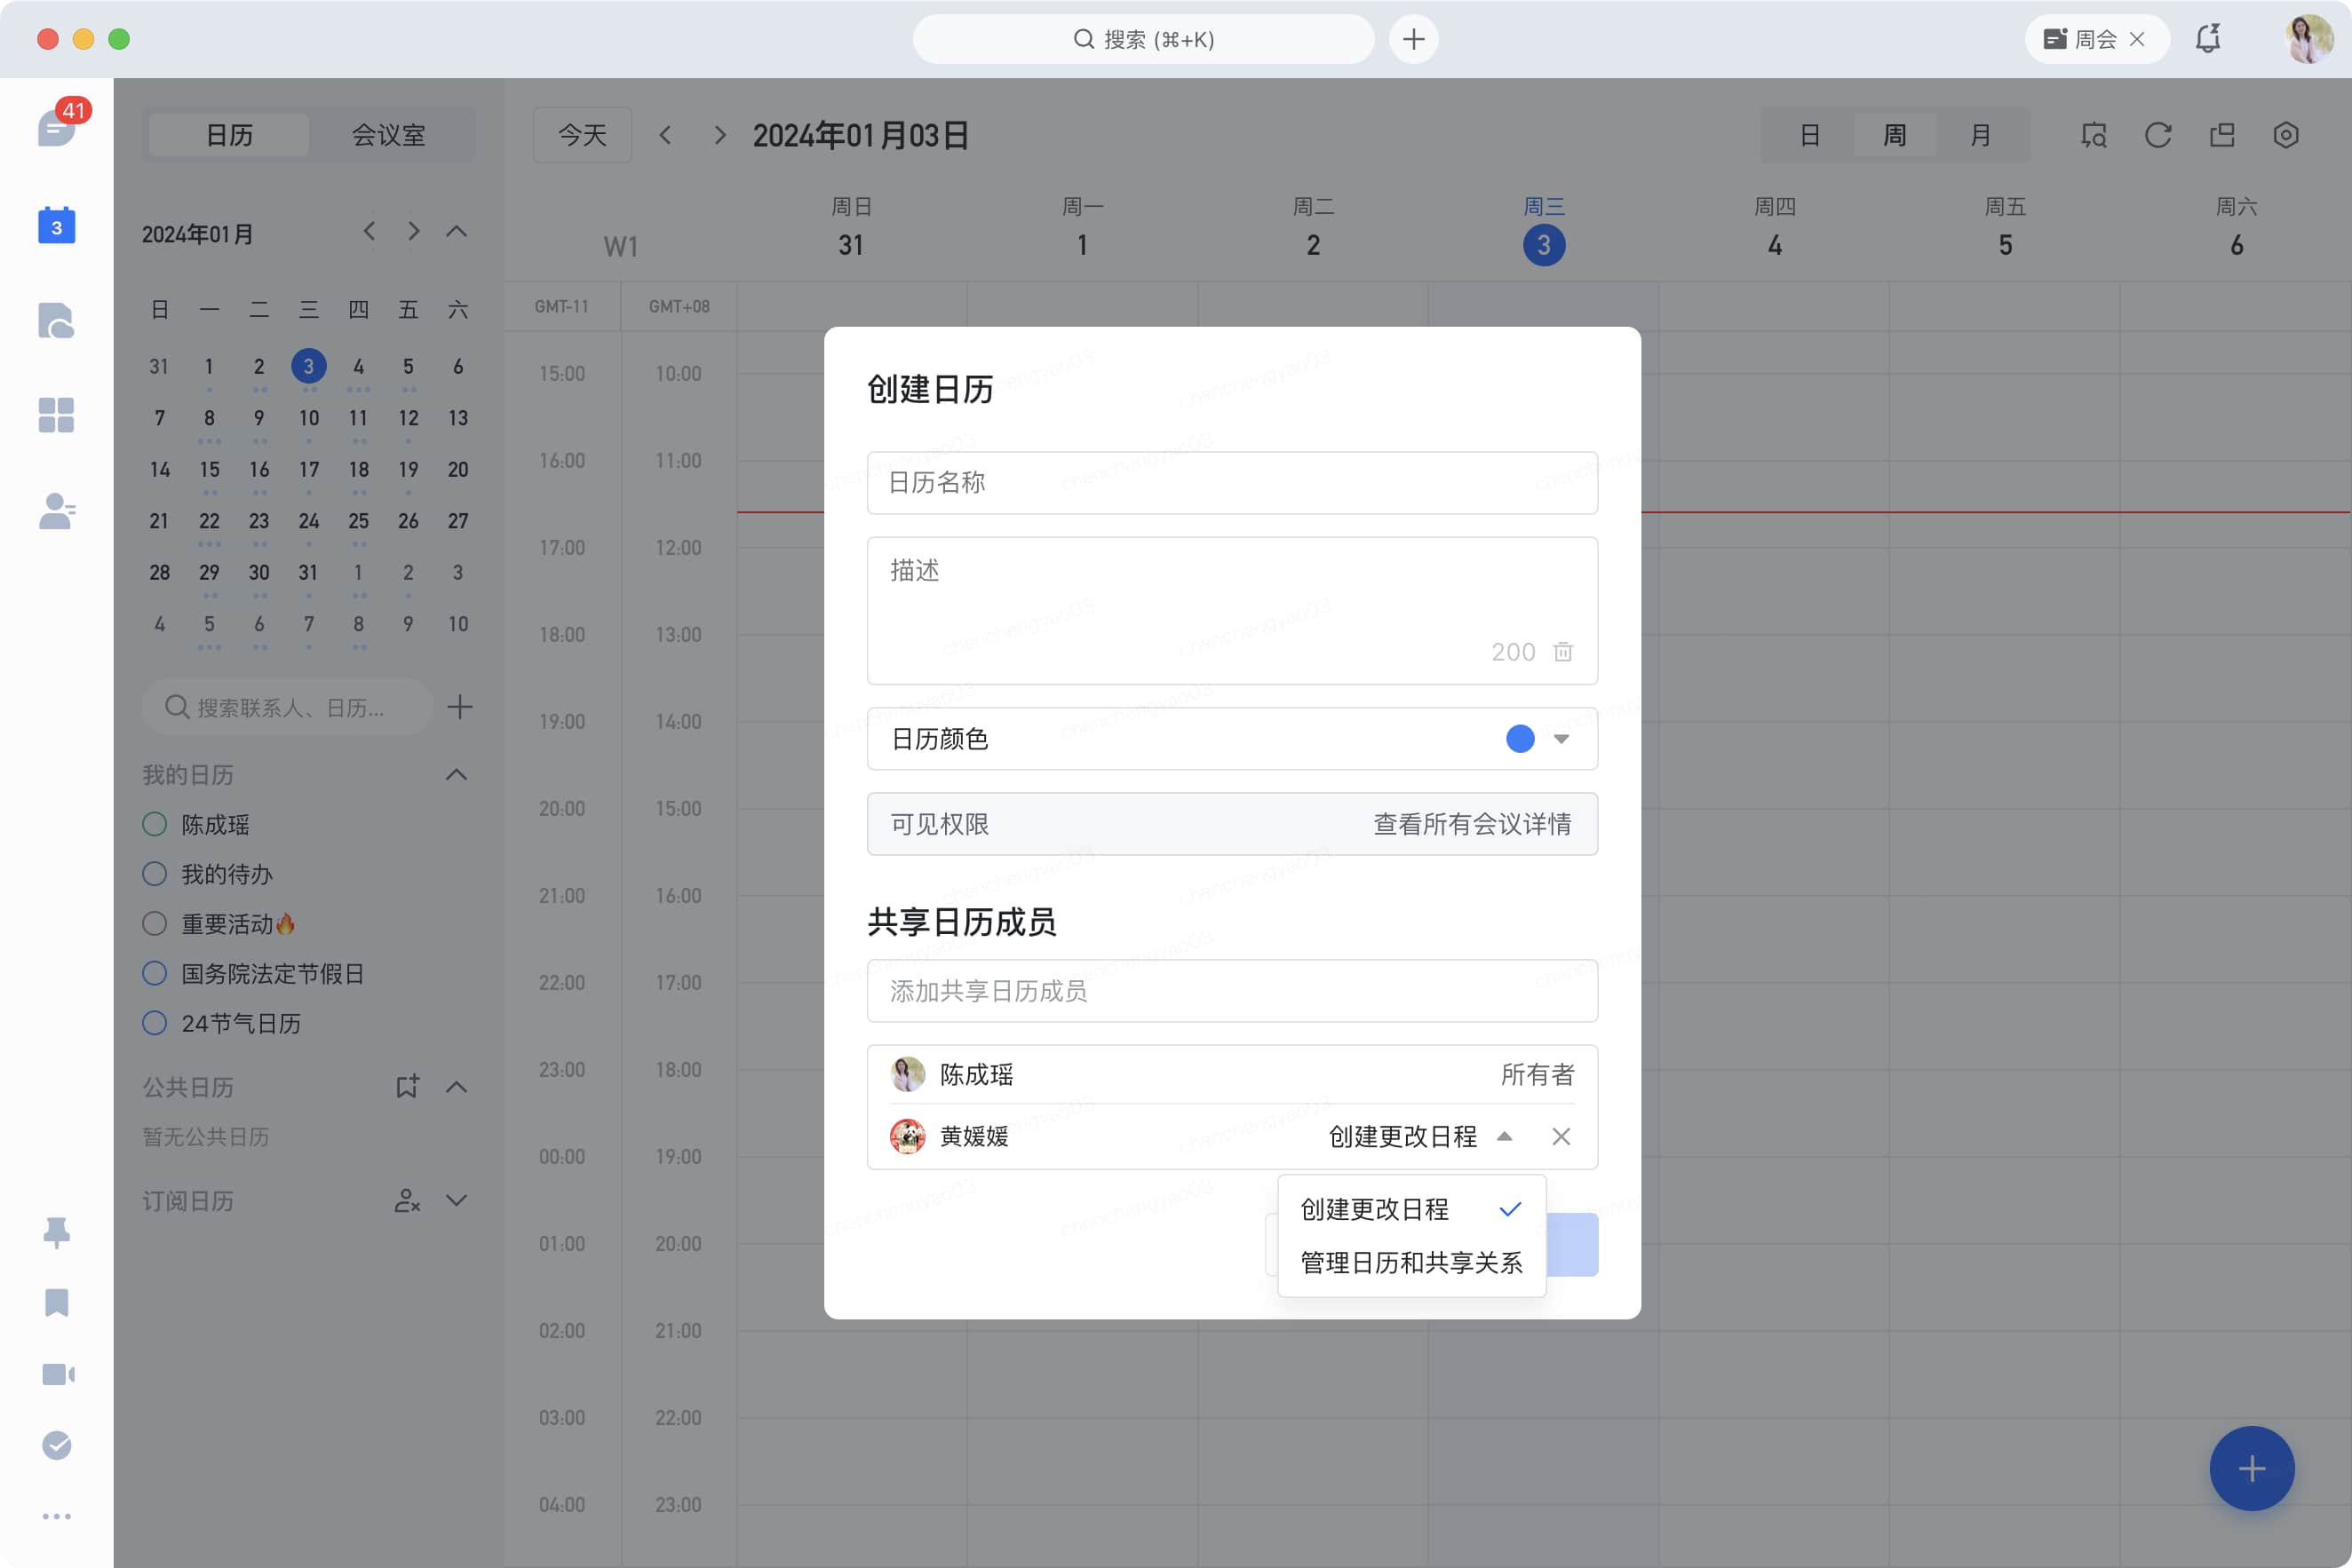Click the Video meetings icon in sidebar

point(56,1373)
